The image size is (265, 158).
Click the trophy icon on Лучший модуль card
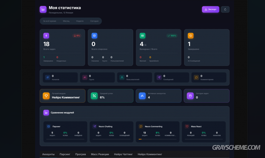pos(46,96)
